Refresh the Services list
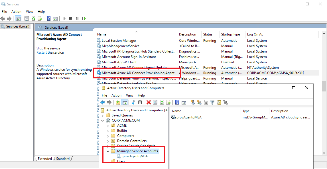The height and width of the screenshot is (169, 327). (x=33, y=18)
